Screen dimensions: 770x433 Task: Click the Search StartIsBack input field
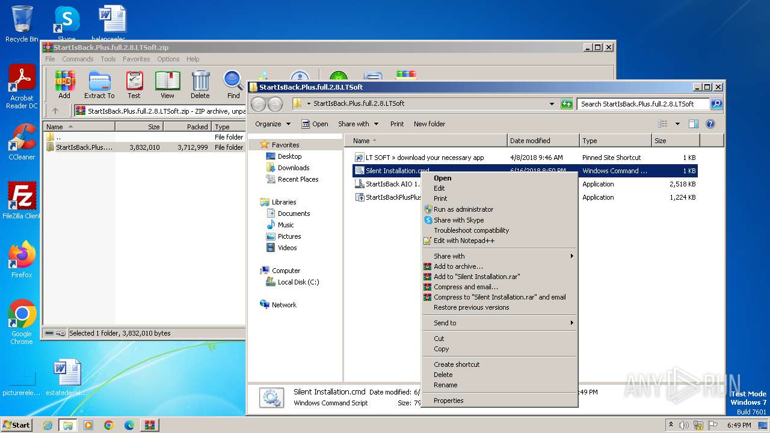tap(642, 104)
